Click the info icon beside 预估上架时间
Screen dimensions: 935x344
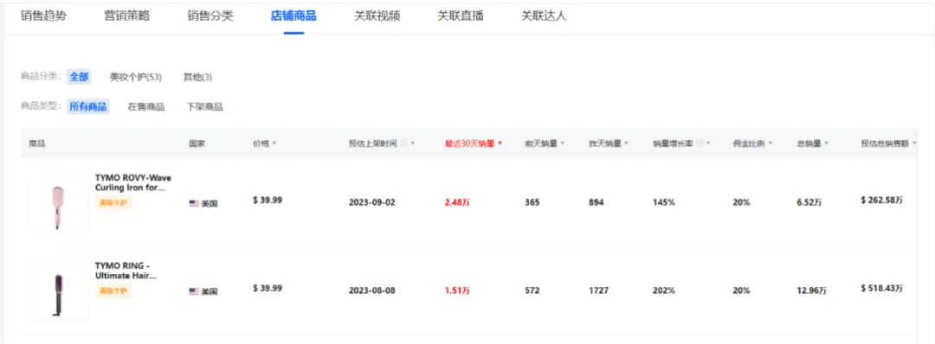[x=403, y=143]
